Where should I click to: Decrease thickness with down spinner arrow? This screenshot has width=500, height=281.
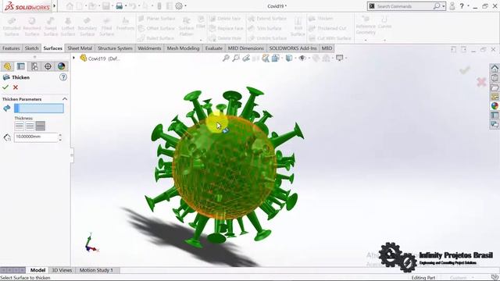pos(60,140)
